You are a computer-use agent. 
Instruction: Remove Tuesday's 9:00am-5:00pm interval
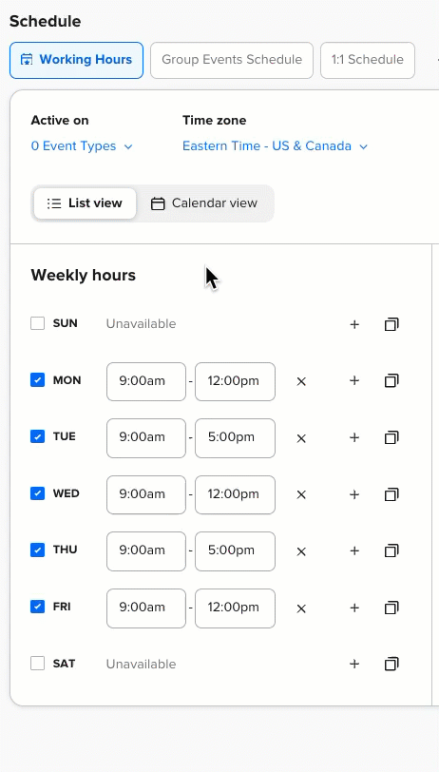[301, 438]
